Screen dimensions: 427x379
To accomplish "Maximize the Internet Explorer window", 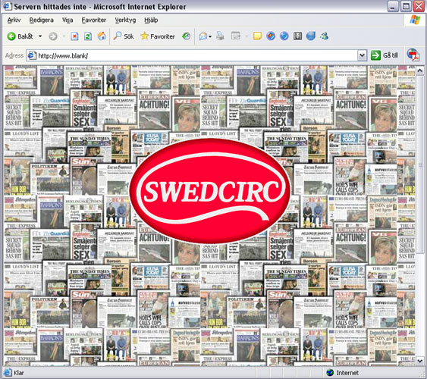I will click(406, 7).
